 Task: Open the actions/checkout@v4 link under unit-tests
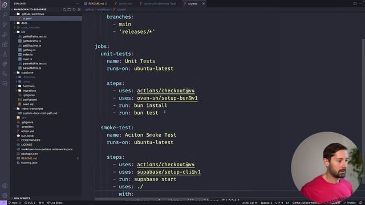coord(166,91)
